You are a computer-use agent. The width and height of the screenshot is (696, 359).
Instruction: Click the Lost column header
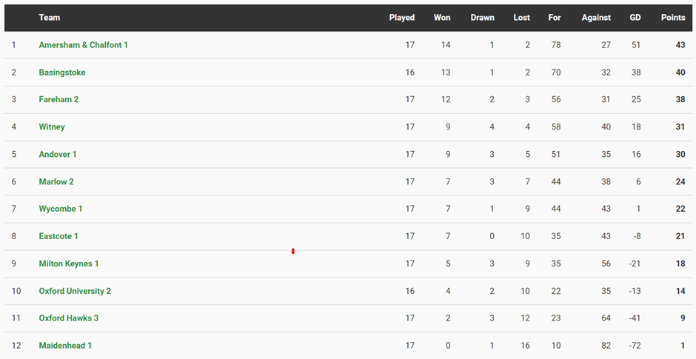pyautogui.click(x=522, y=18)
